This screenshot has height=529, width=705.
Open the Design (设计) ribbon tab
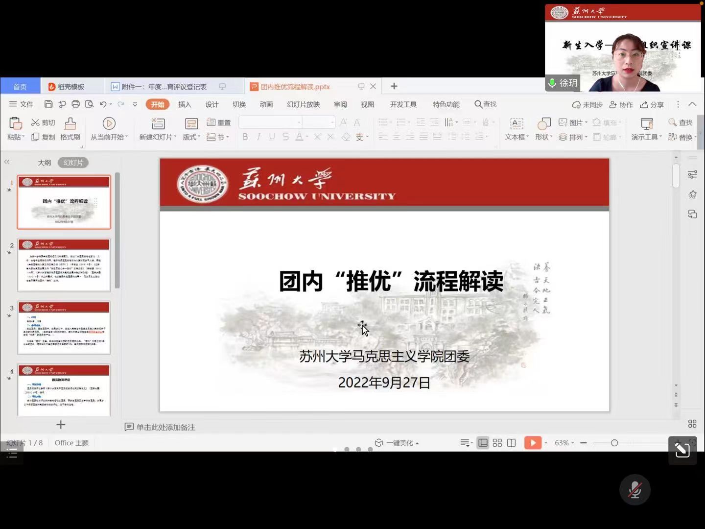pyautogui.click(x=211, y=104)
